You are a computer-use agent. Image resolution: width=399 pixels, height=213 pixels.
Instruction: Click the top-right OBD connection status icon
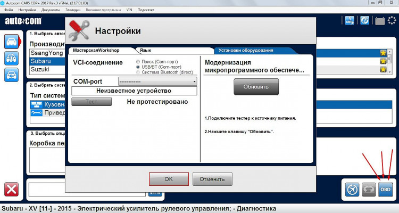pos(350,21)
